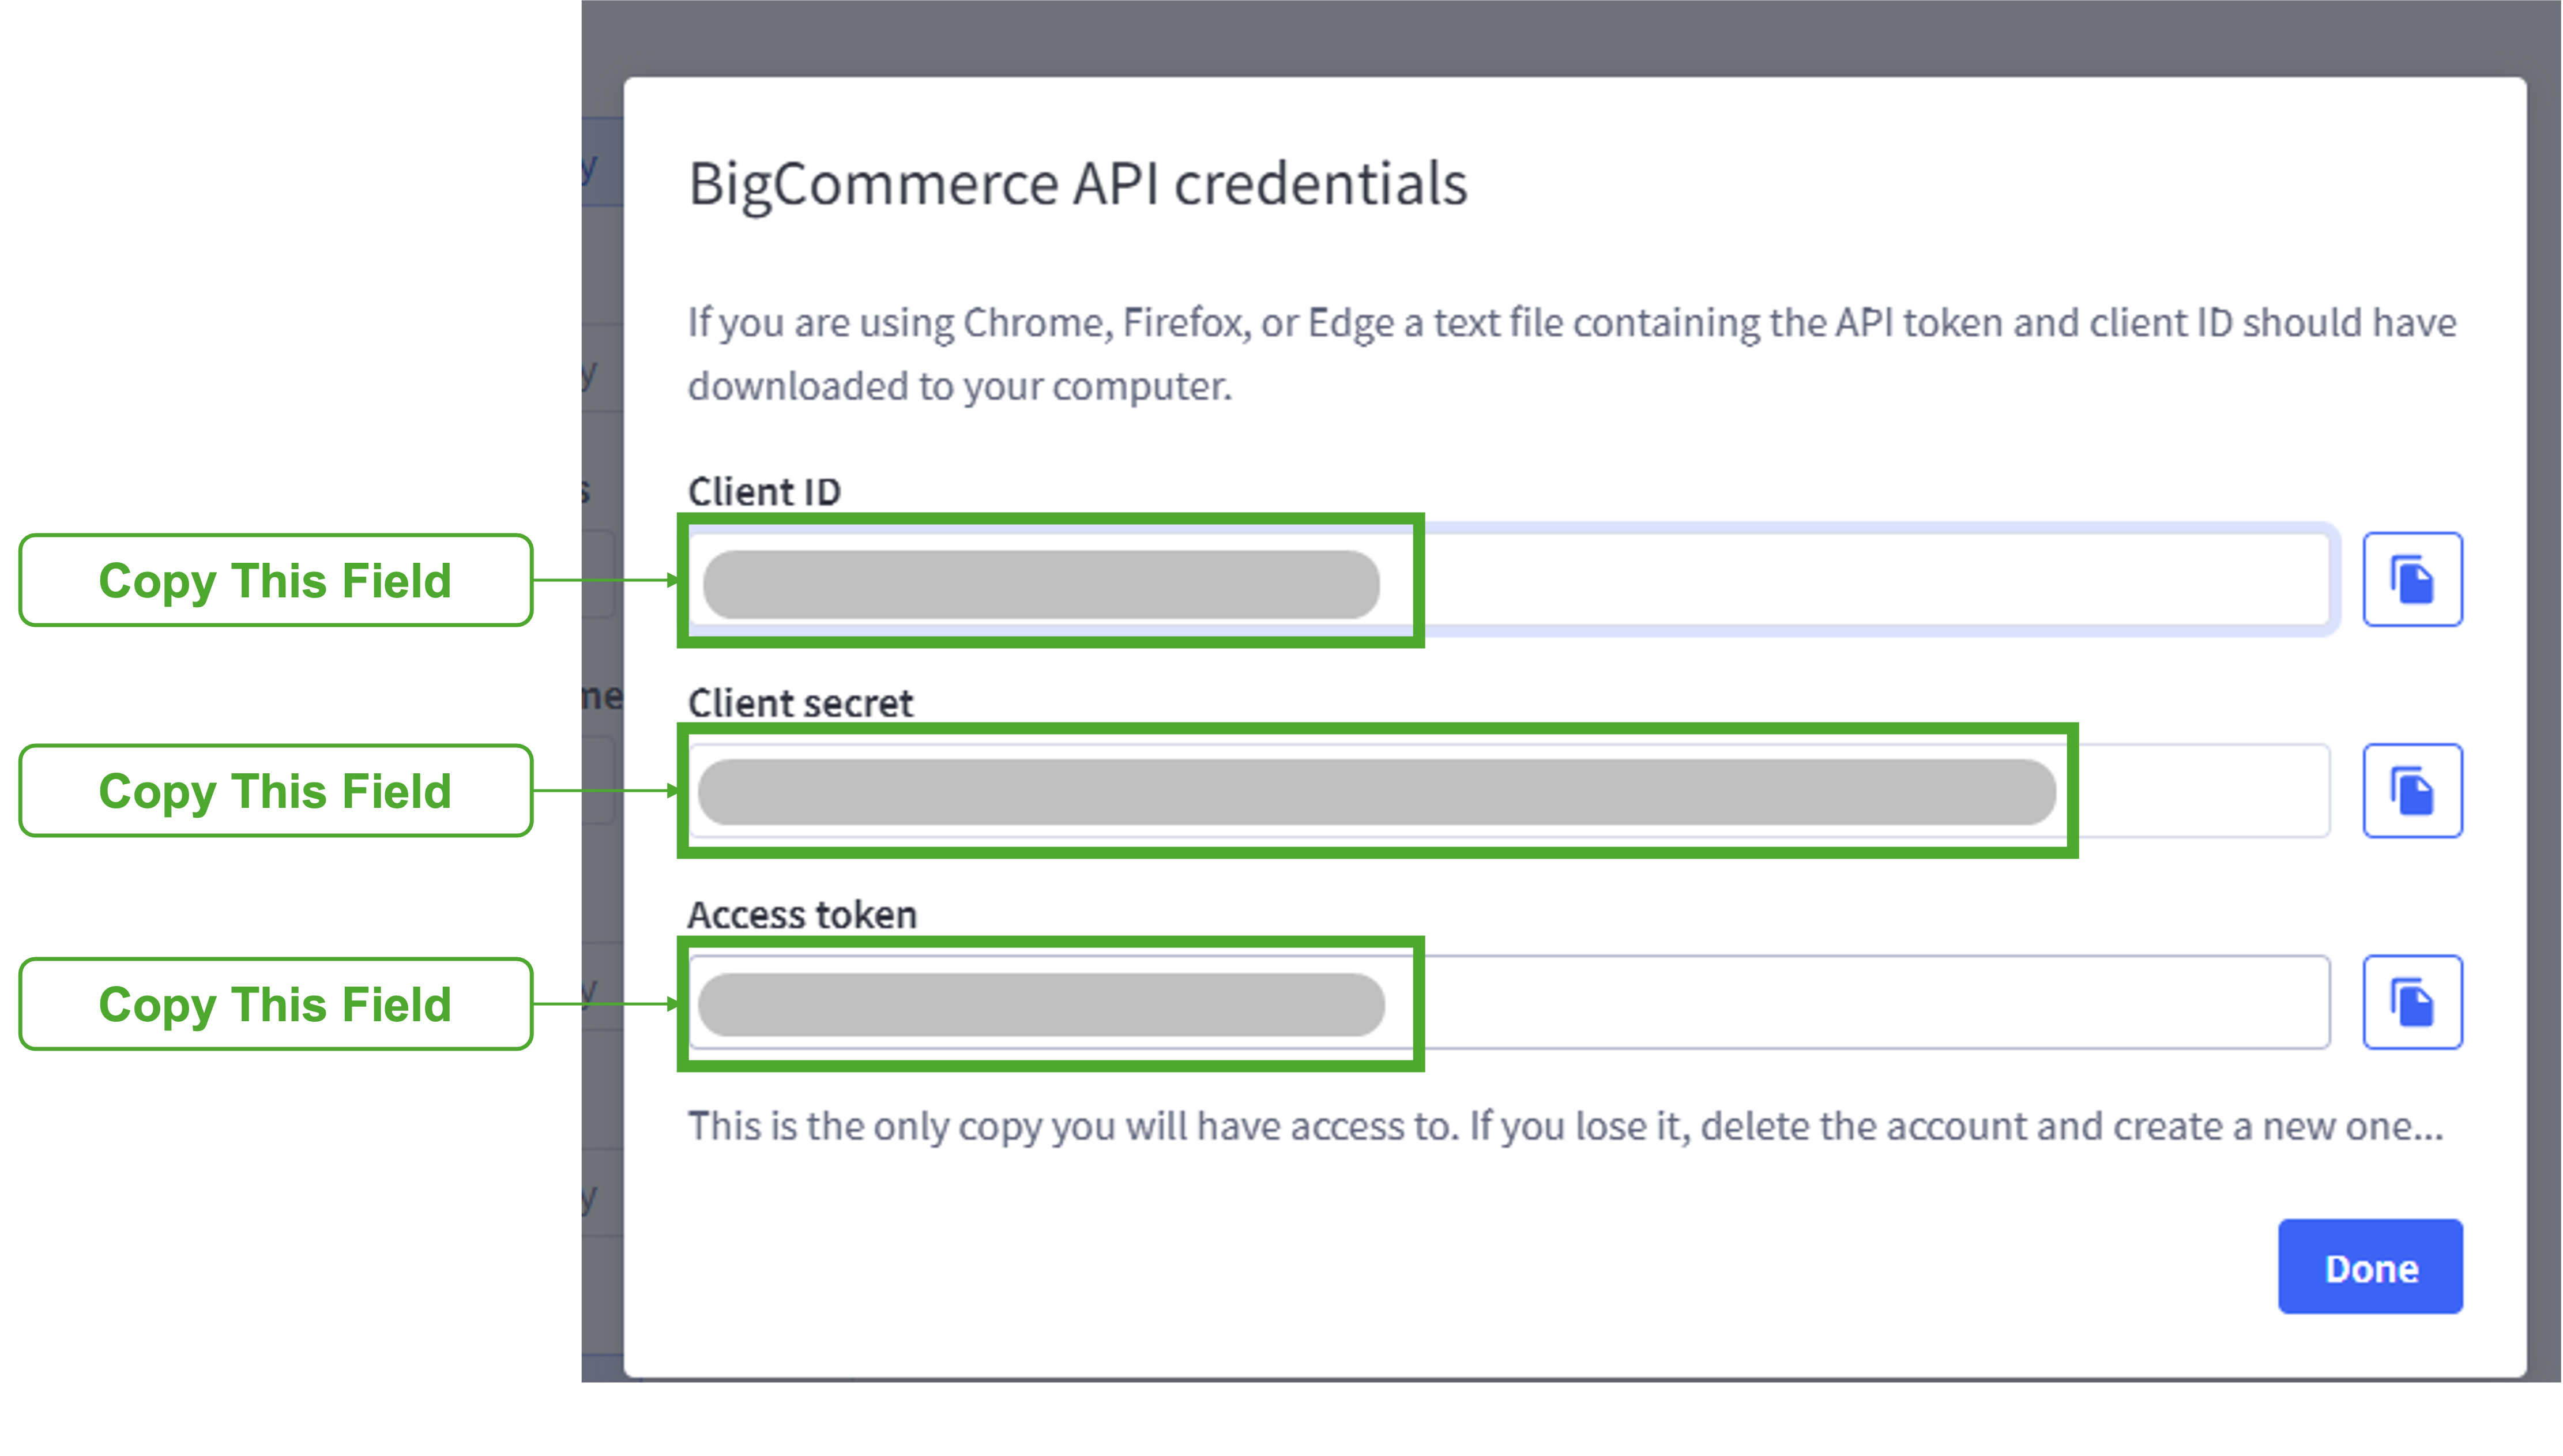Click the gray redacted bar in Client ID
This screenshot has height=1456, width=2563.
[x=1041, y=584]
